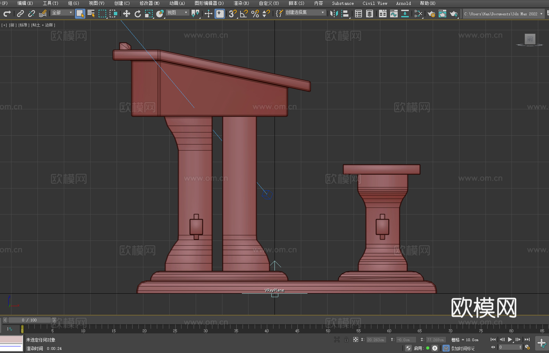This screenshot has width=549, height=353.
Task: Toggle Percent Snap
Action: [x=255, y=14]
